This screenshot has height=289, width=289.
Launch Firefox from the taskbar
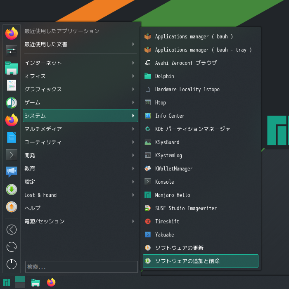tap(51, 282)
